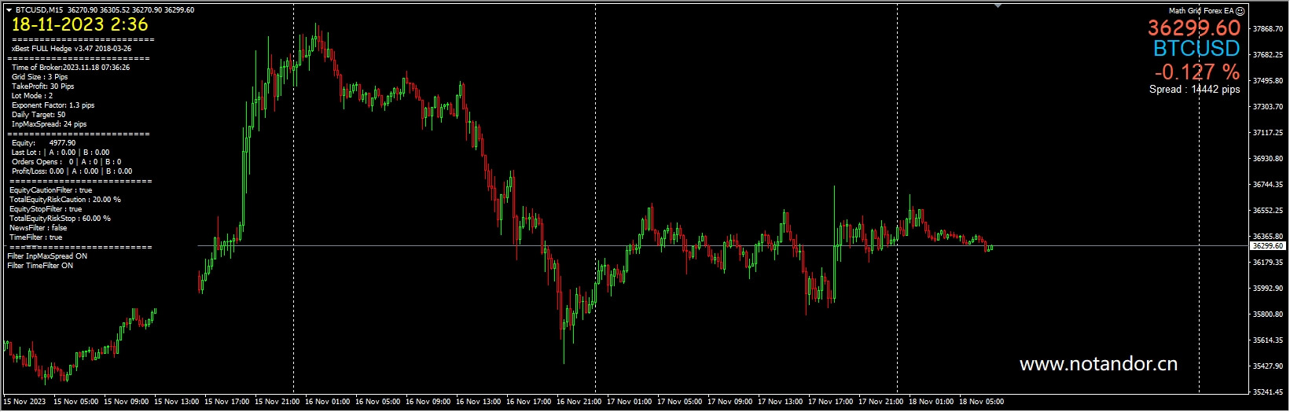Click the Equity value 4977.90
Viewport: 1290px width, 412px height.
point(62,143)
